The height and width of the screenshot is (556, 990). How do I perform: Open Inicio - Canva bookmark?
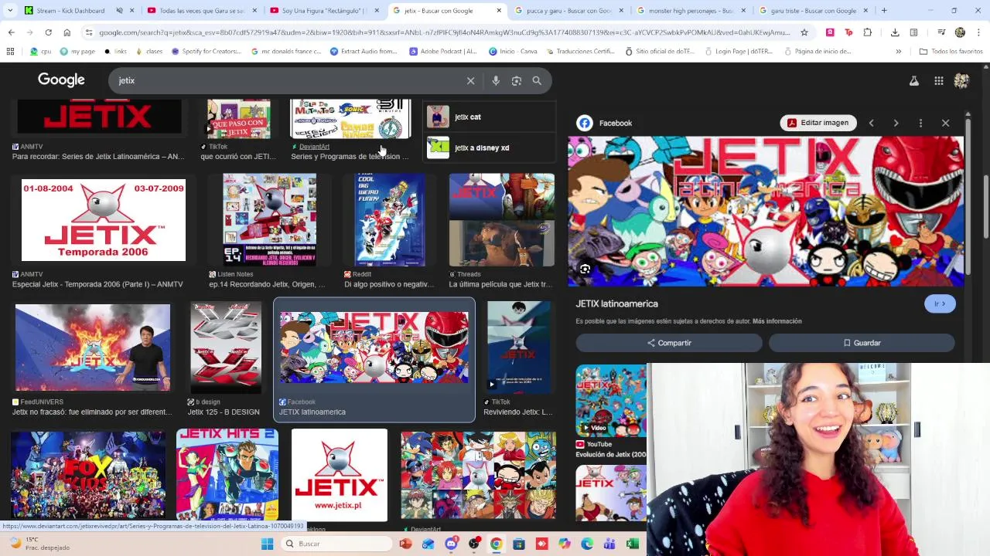point(514,51)
